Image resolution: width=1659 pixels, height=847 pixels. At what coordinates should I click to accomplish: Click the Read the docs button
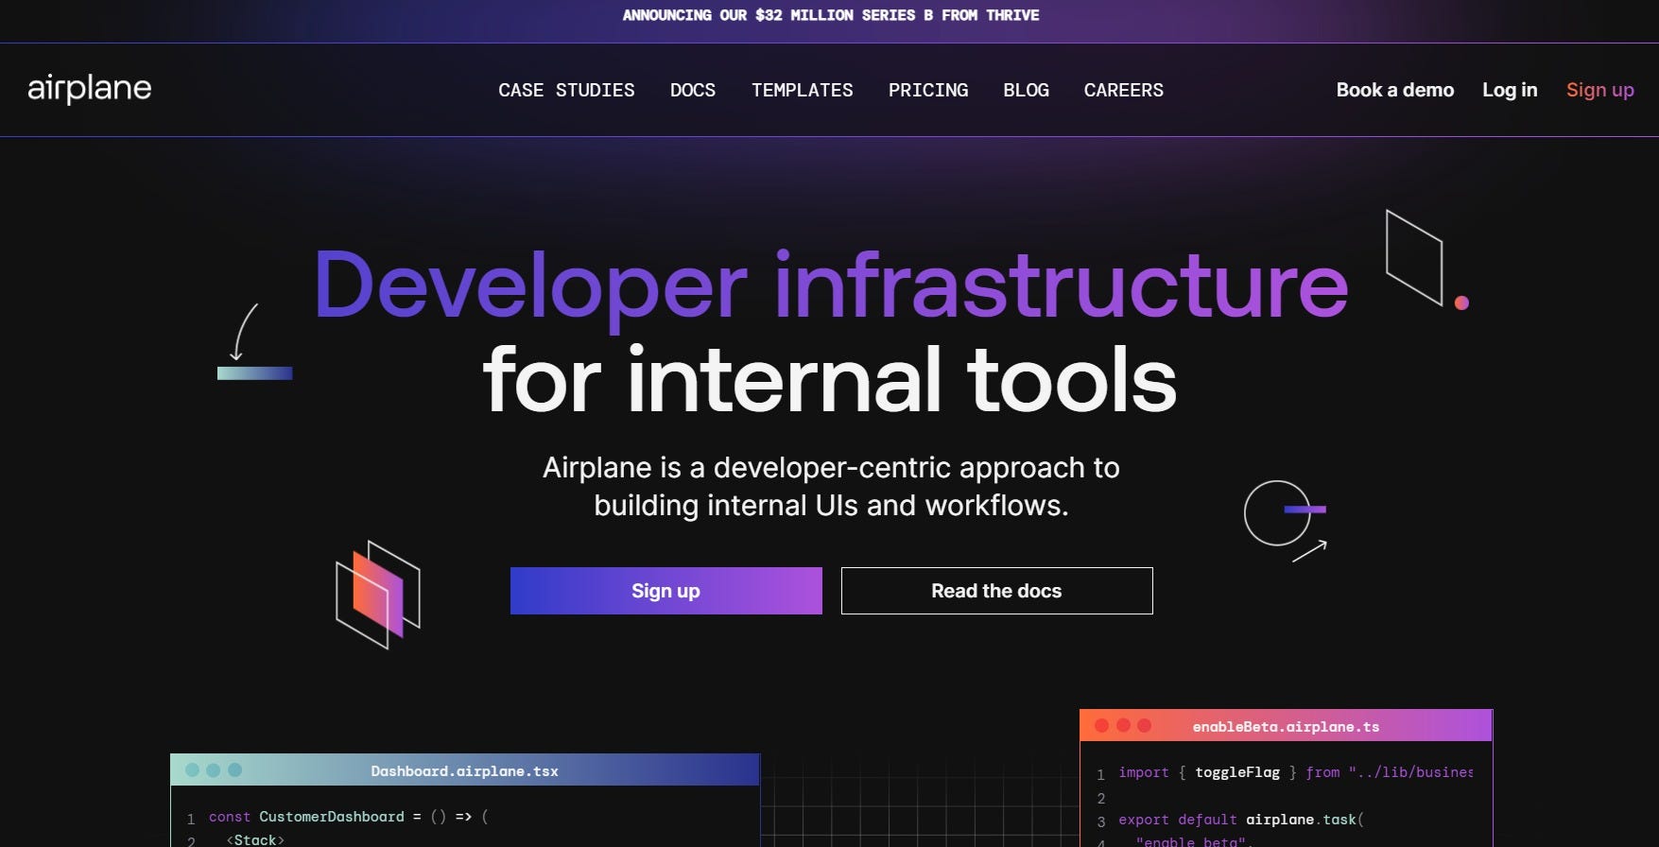996,591
